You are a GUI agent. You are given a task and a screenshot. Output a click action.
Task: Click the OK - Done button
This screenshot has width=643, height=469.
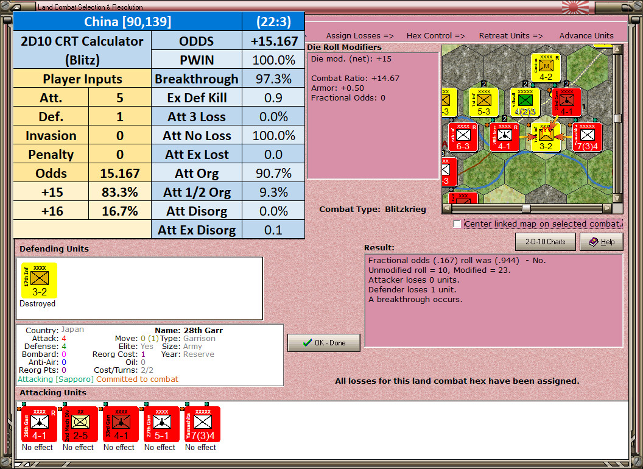pyautogui.click(x=324, y=343)
